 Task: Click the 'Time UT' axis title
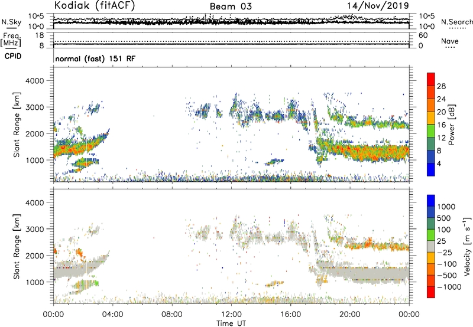tap(231, 323)
